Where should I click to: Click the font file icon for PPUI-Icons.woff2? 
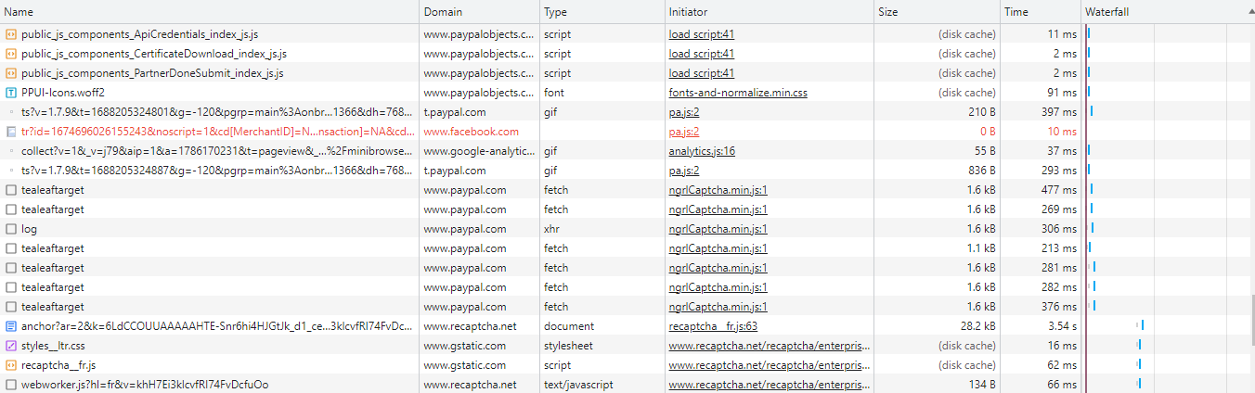click(x=11, y=93)
